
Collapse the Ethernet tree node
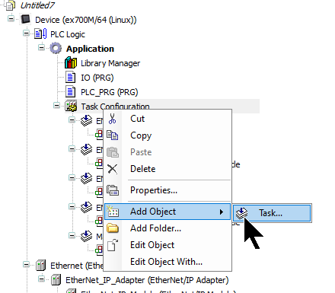26,264
